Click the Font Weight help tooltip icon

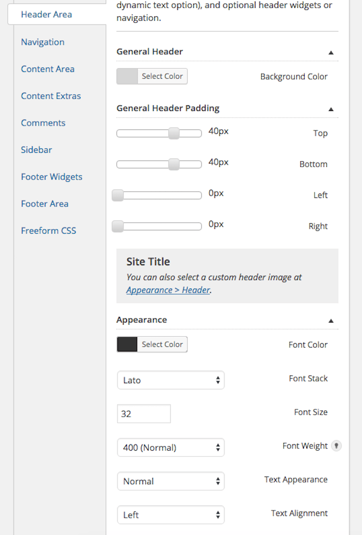pyautogui.click(x=336, y=446)
